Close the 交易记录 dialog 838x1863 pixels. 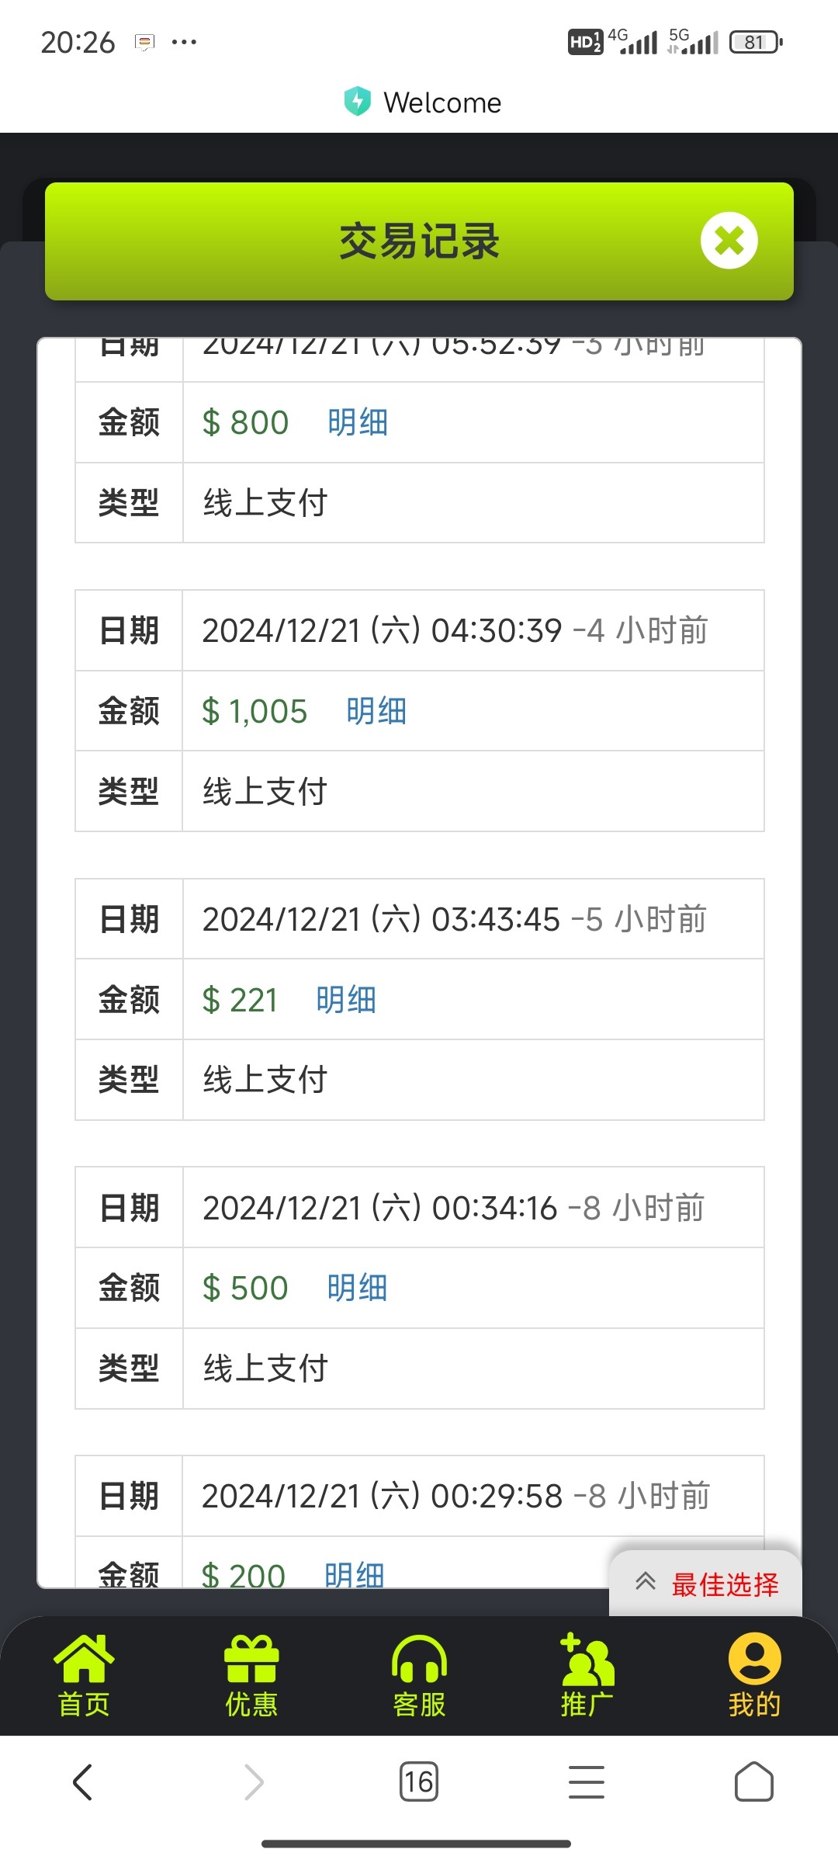tap(729, 241)
